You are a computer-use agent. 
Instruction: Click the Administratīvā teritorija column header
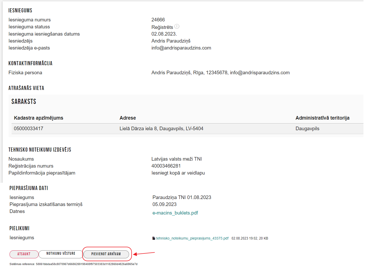point(322,118)
